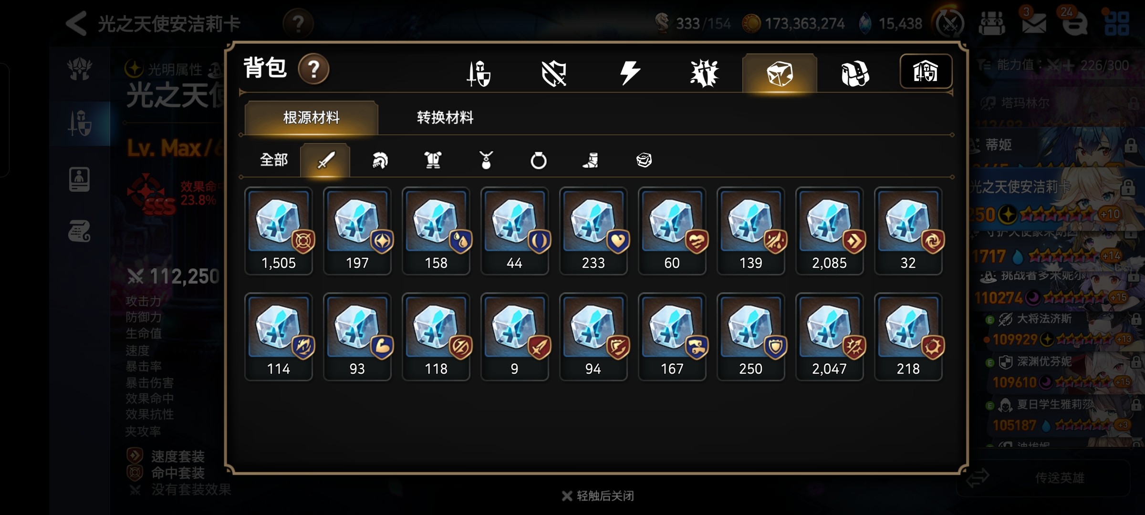Viewport: 1145px width, 515px height.
Task: Open the mail inbox icon
Action: pos(1034,23)
